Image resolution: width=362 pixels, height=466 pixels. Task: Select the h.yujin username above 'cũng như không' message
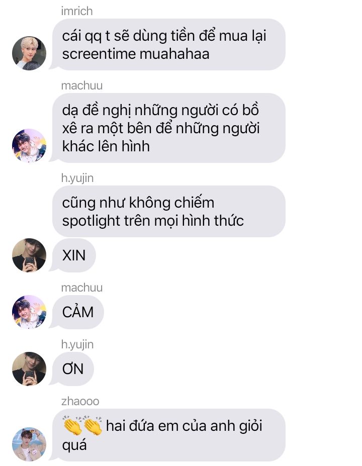(77, 178)
